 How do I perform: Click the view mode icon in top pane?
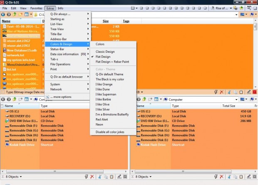point(27,15)
